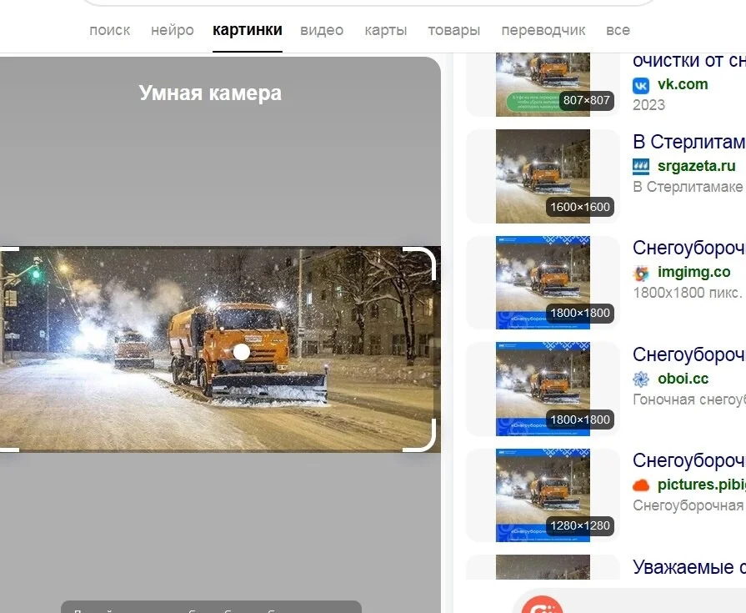This screenshot has width=746, height=613.
Task: Switch to the поиск tab
Action: pyautogui.click(x=110, y=30)
